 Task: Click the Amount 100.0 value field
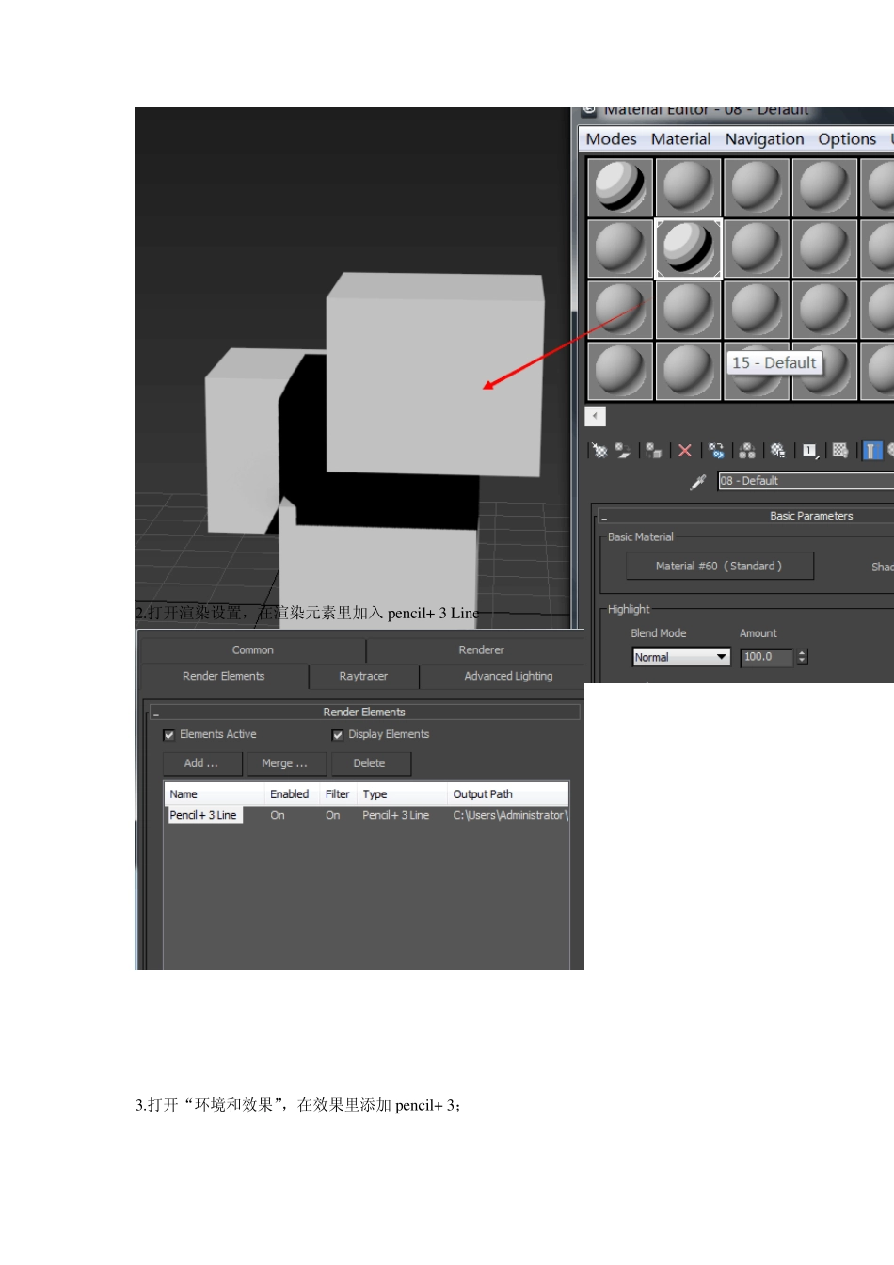tap(768, 657)
